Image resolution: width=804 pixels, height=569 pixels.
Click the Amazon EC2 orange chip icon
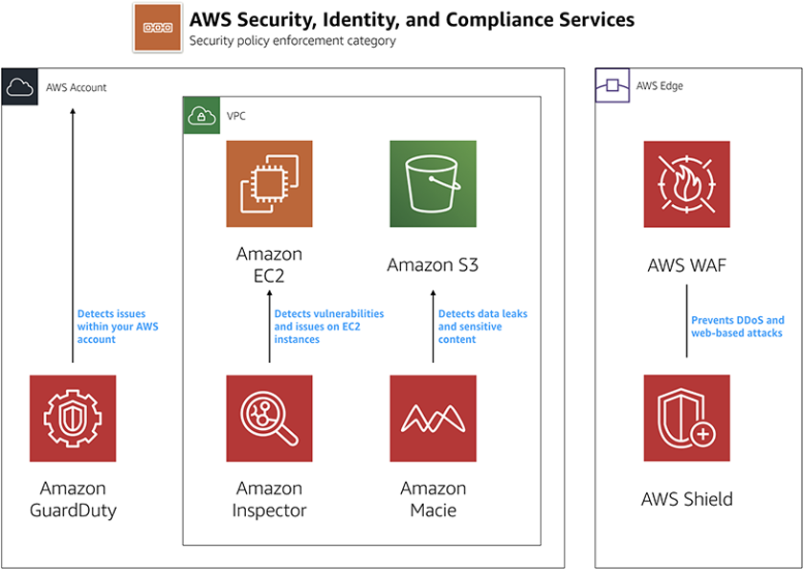pyautogui.click(x=269, y=184)
